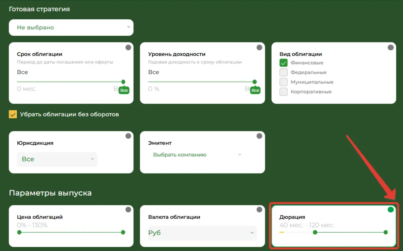Toggle the Юрисдикция filter indicator dot
This screenshot has width=403, height=251.
coord(128,136)
